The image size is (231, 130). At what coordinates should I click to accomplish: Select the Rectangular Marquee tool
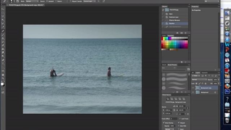tap(3, 13)
